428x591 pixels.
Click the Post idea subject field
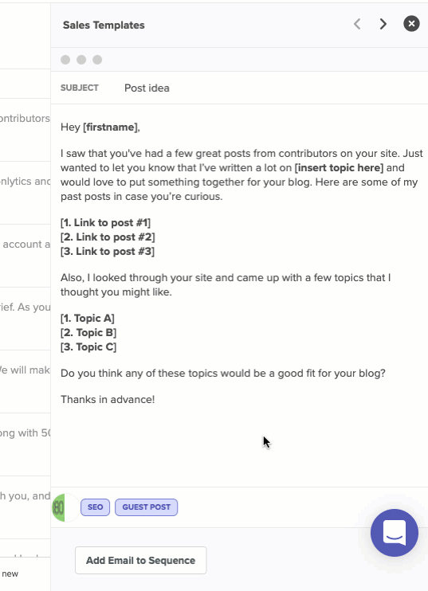tap(147, 88)
